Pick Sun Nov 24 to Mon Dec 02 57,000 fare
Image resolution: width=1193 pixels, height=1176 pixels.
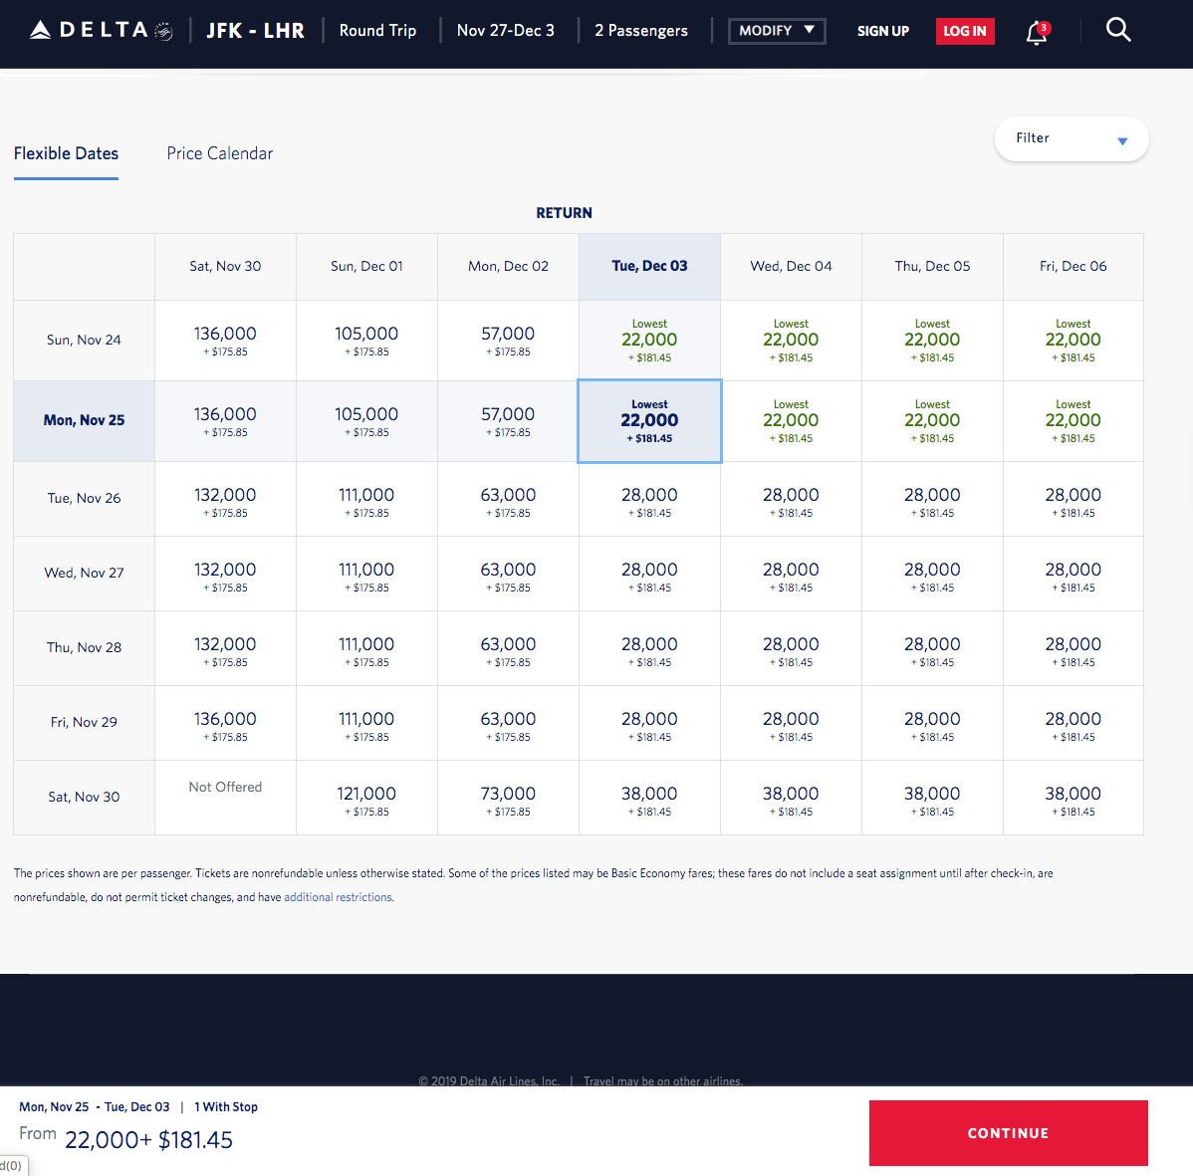pos(508,340)
